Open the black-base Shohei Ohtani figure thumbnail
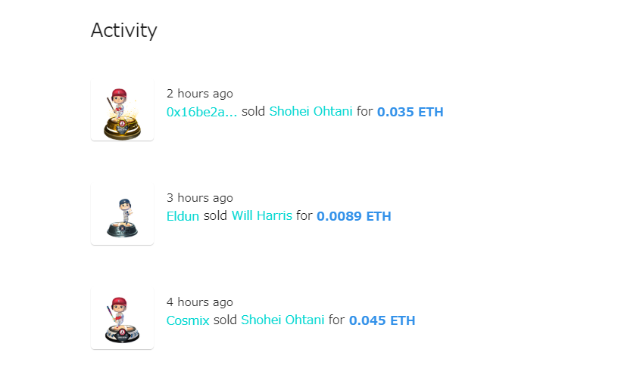 (x=122, y=318)
